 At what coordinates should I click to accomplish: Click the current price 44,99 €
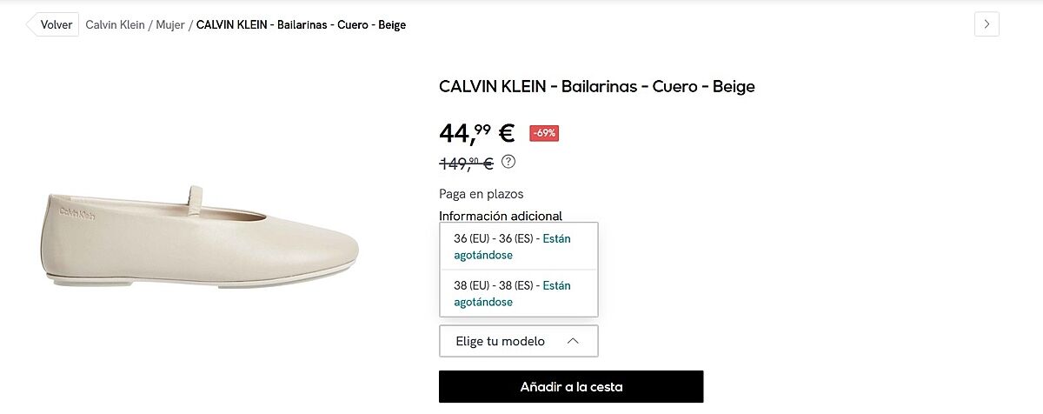pyautogui.click(x=477, y=133)
